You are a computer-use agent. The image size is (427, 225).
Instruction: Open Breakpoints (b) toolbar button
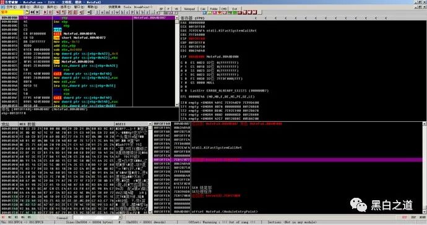pyautogui.click(x=142, y=12)
